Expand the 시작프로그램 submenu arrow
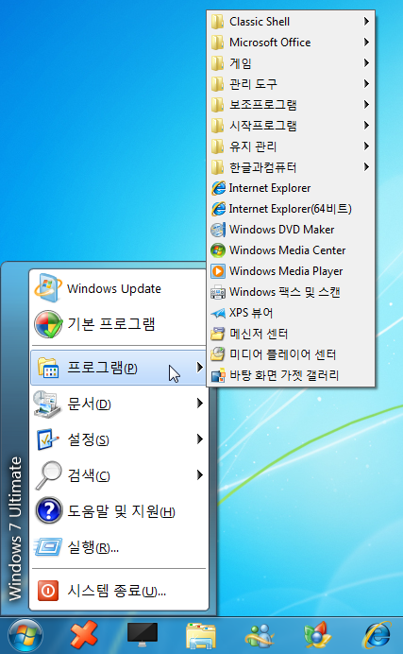403x654 pixels. (x=366, y=125)
